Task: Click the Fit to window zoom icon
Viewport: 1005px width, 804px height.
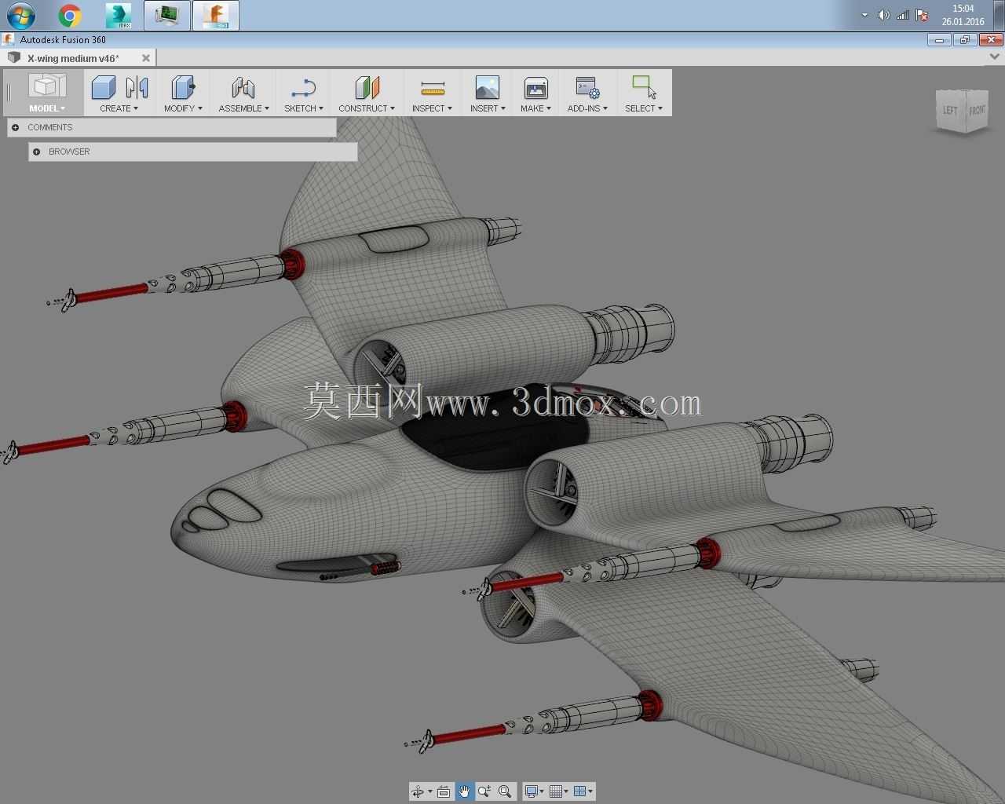Action: click(x=505, y=791)
